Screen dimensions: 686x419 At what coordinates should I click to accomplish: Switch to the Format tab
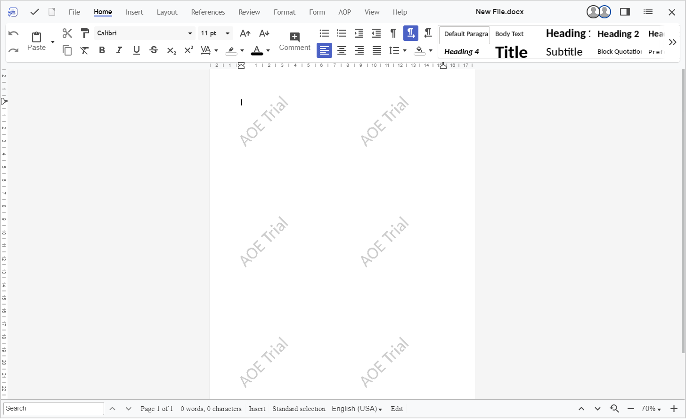coord(285,12)
